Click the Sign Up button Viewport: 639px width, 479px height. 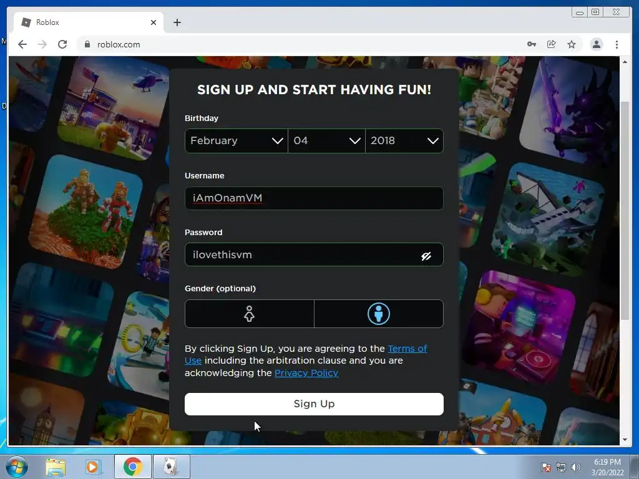pyautogui.click(x=314, y=404)
